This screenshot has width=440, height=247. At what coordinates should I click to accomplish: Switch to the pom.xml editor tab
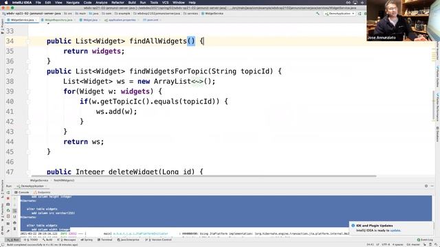point(153,20)
